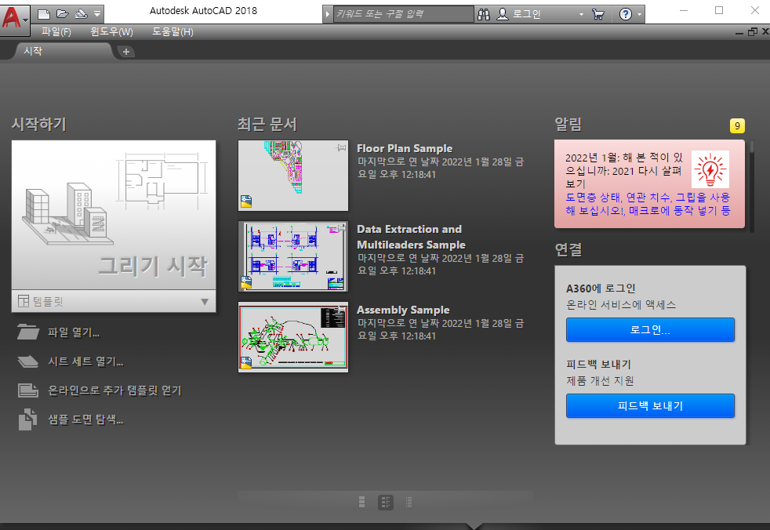Click the 파일 열기... folder icon
Screen dimensions: 770x530
[x=28, y=332]
